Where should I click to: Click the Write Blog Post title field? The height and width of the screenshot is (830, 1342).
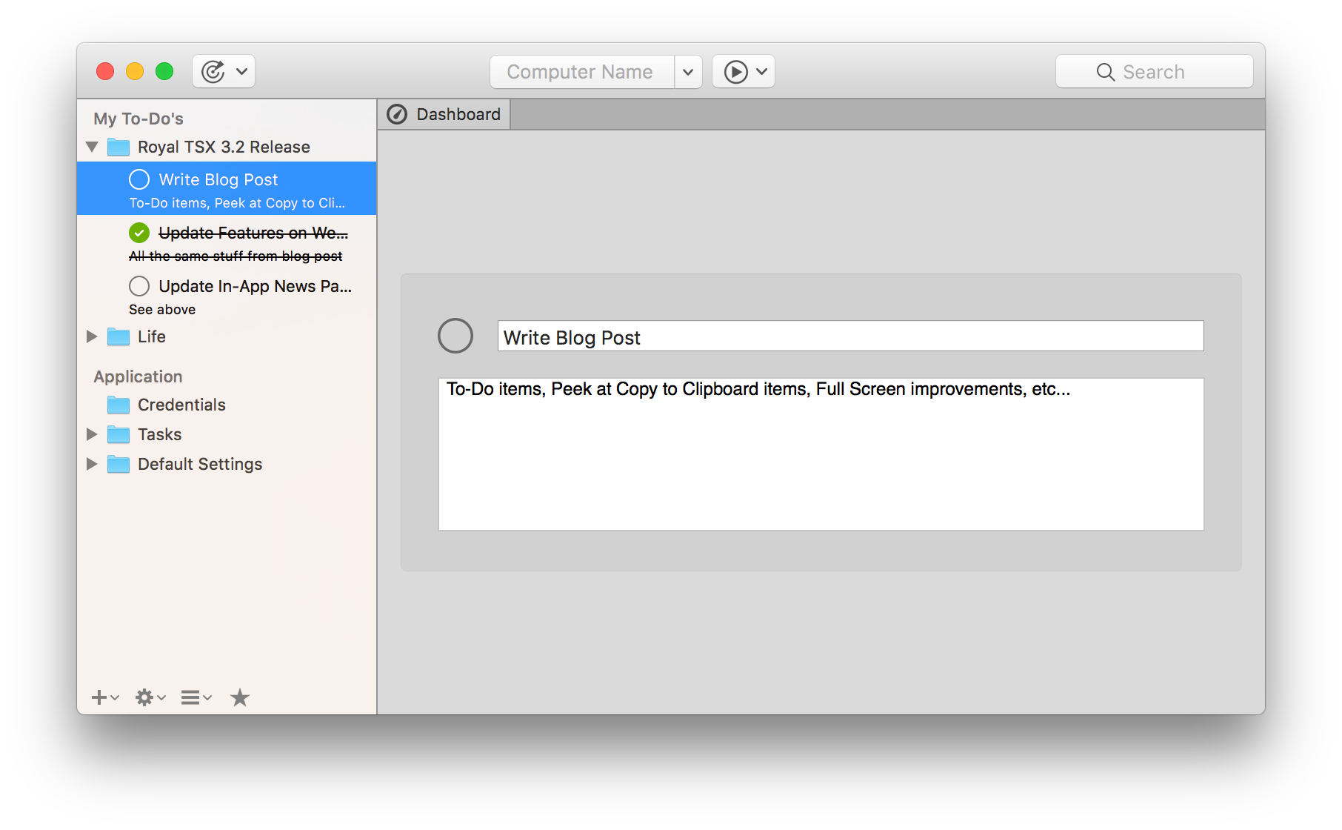pos(850,336)
